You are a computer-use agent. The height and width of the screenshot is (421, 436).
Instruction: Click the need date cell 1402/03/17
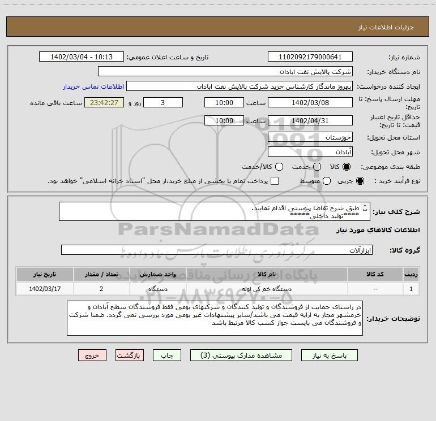click(45, 289)
